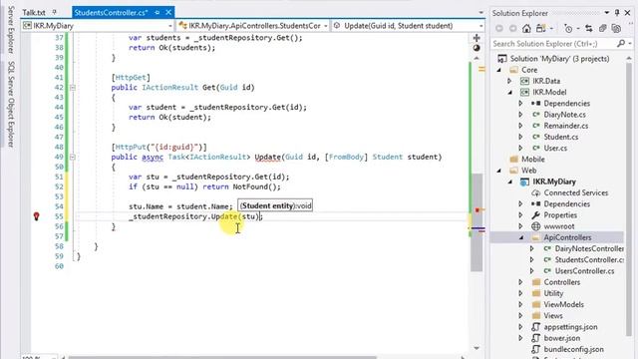
Task: Select the Mobile folder
Action: [x=533, y=160]
